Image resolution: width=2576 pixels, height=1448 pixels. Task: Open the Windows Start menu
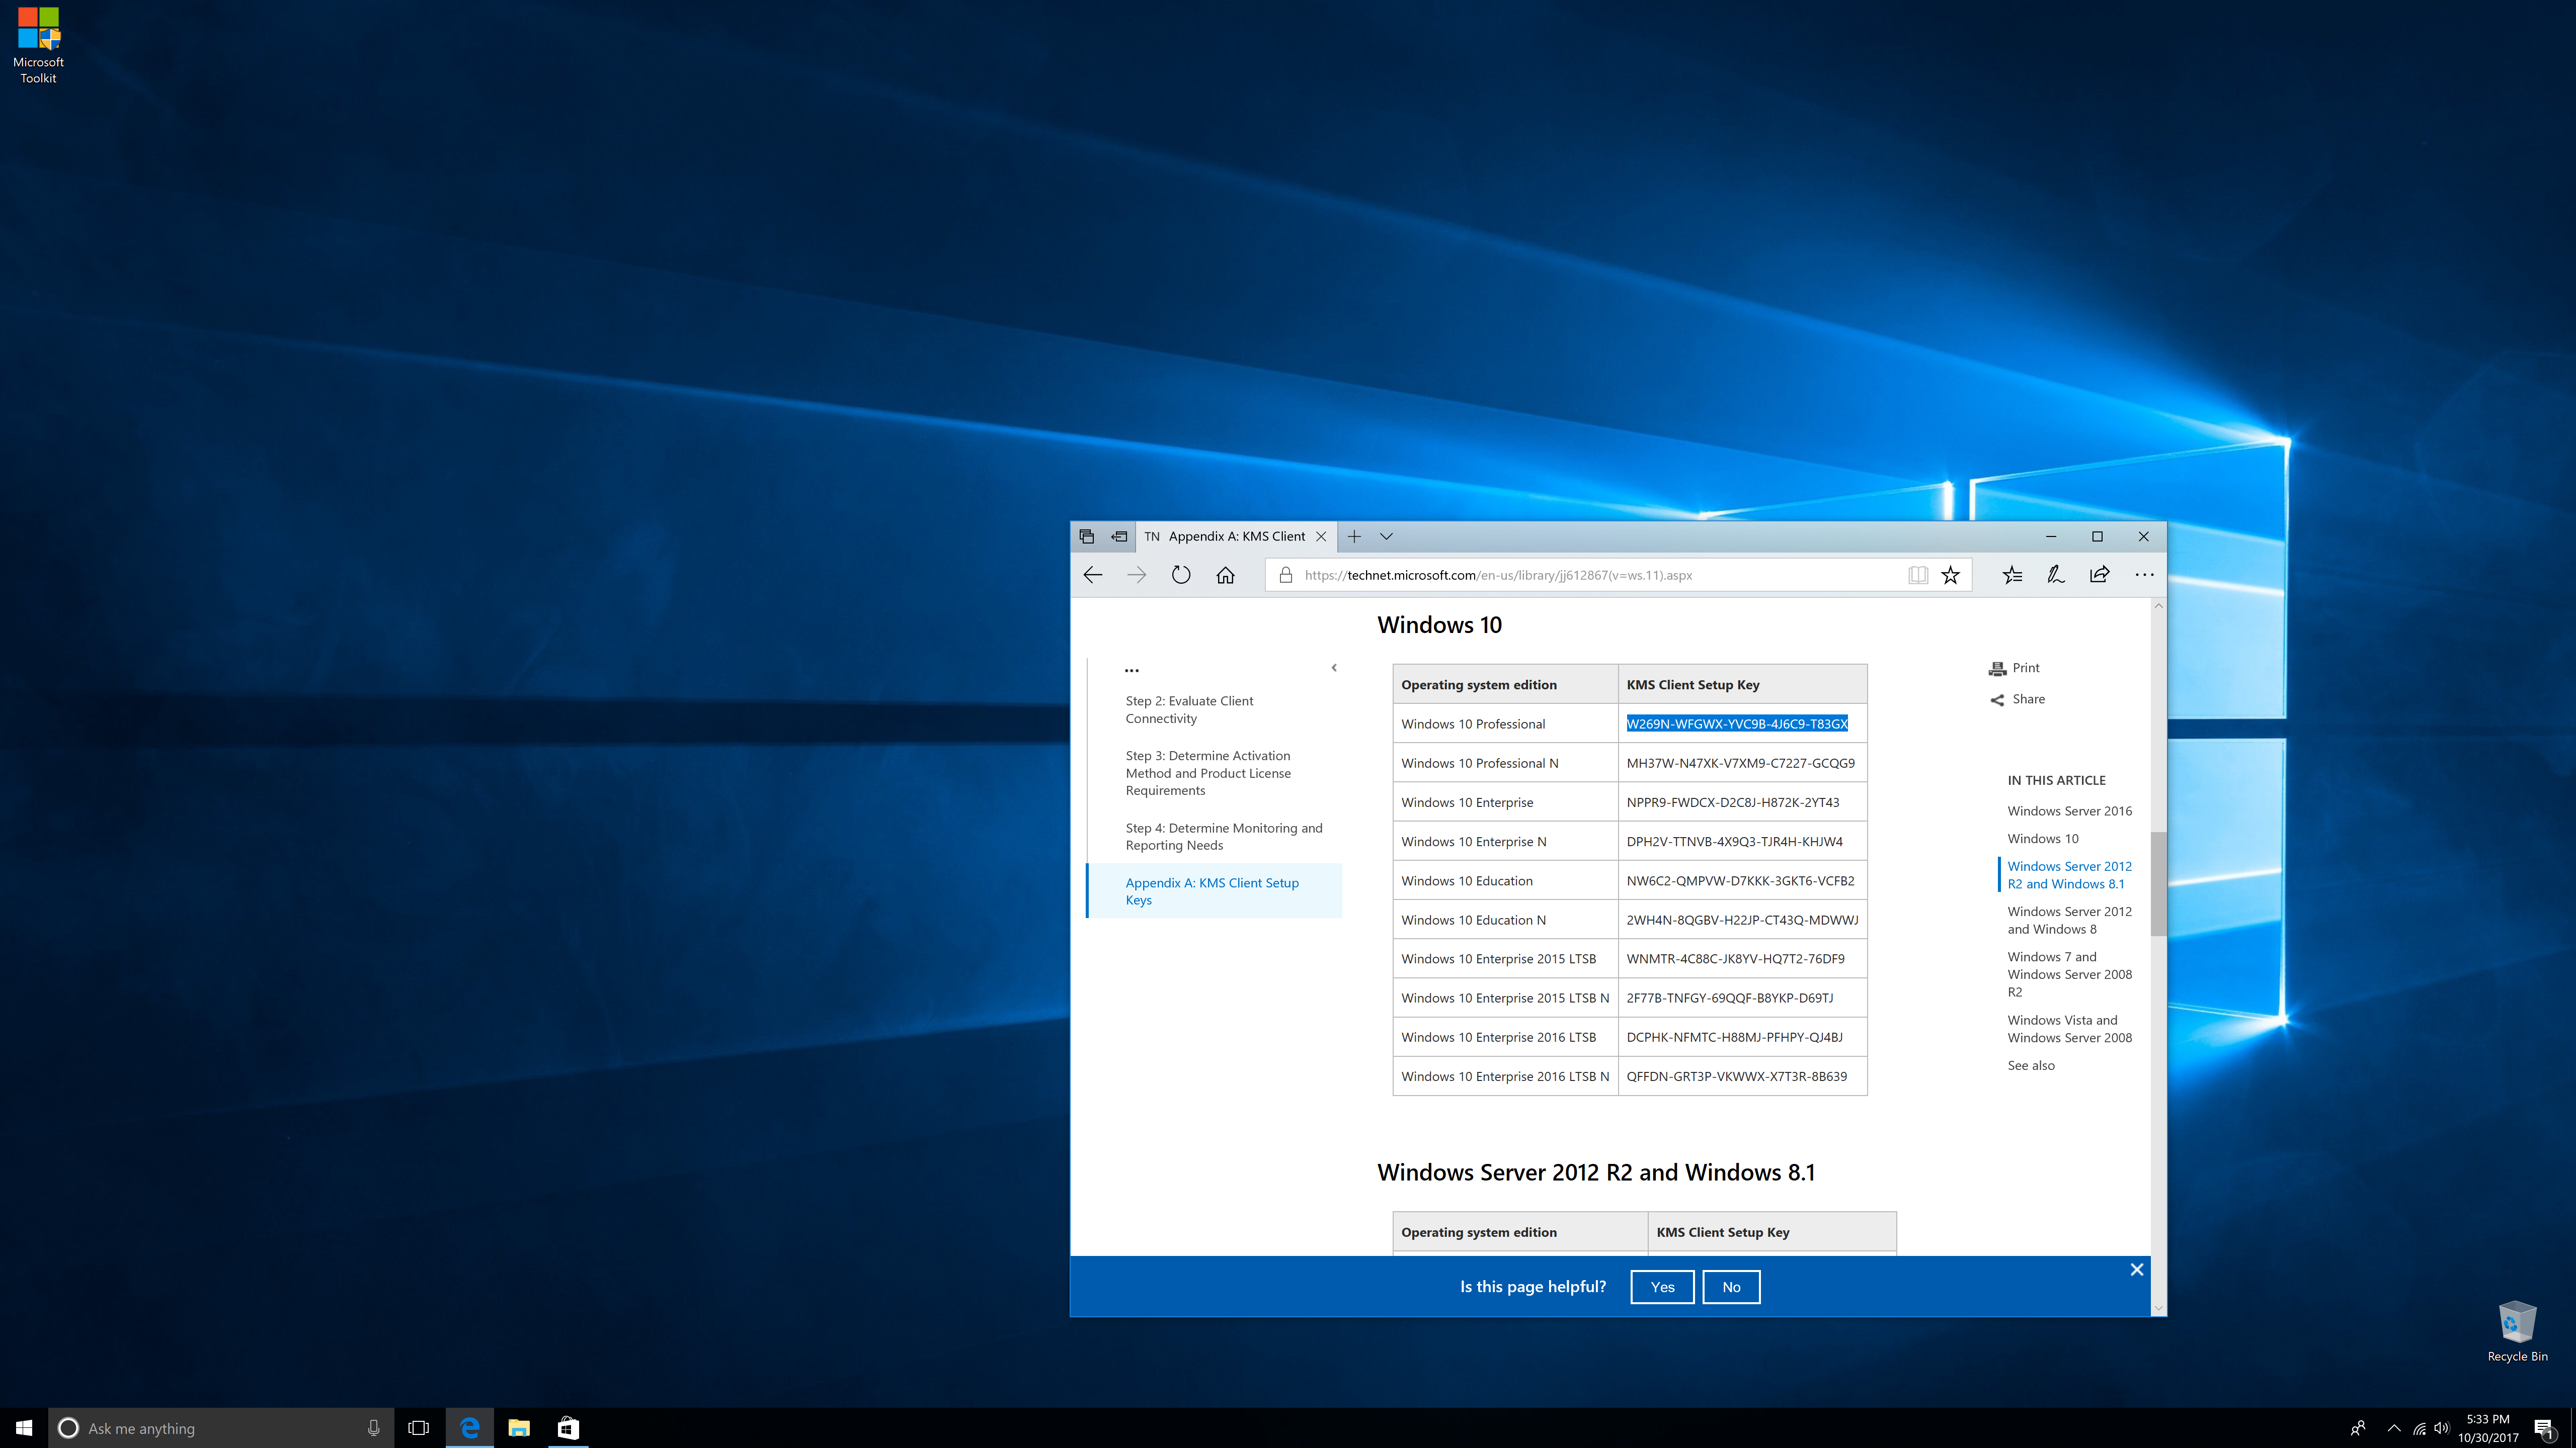pyautogui.click(x=24, y=1428)
